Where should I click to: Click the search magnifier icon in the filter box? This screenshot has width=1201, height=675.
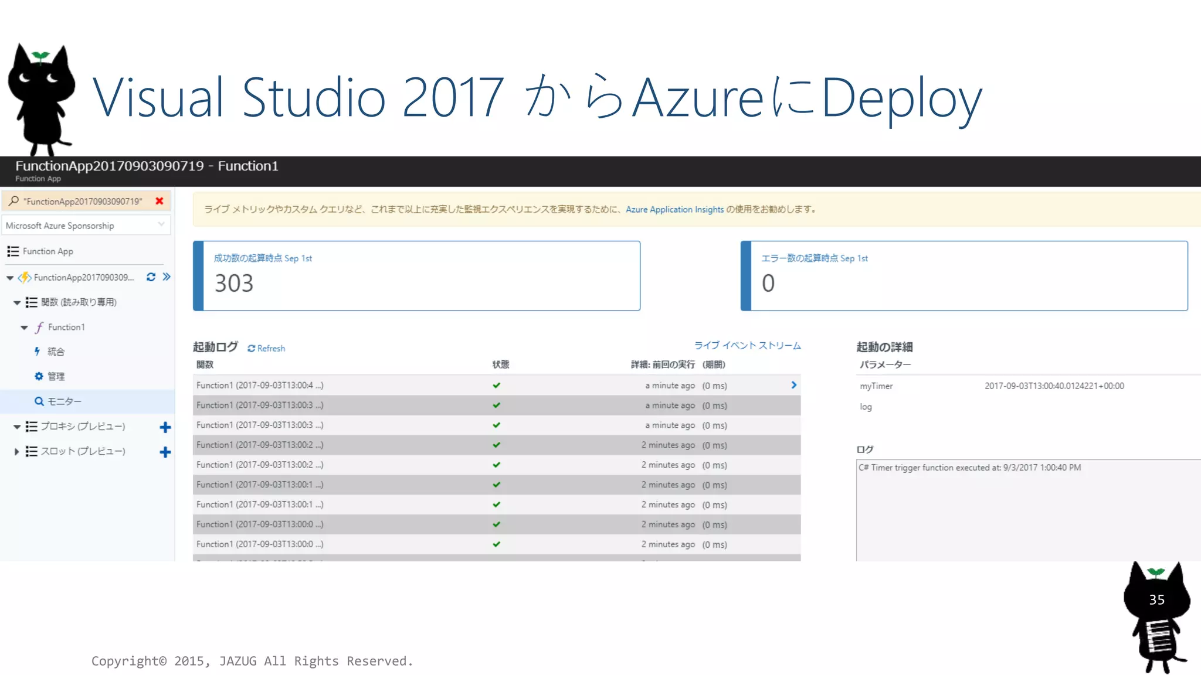[x=14, y=201]
